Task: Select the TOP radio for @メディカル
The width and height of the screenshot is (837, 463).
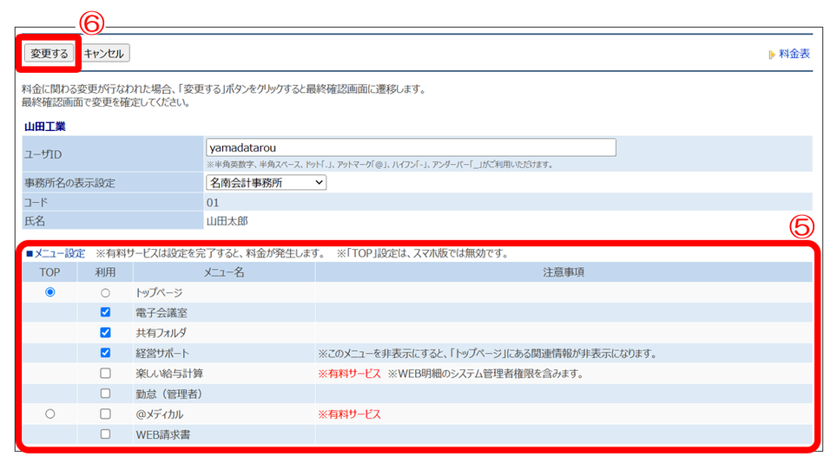Action: (x=49, y=414)
